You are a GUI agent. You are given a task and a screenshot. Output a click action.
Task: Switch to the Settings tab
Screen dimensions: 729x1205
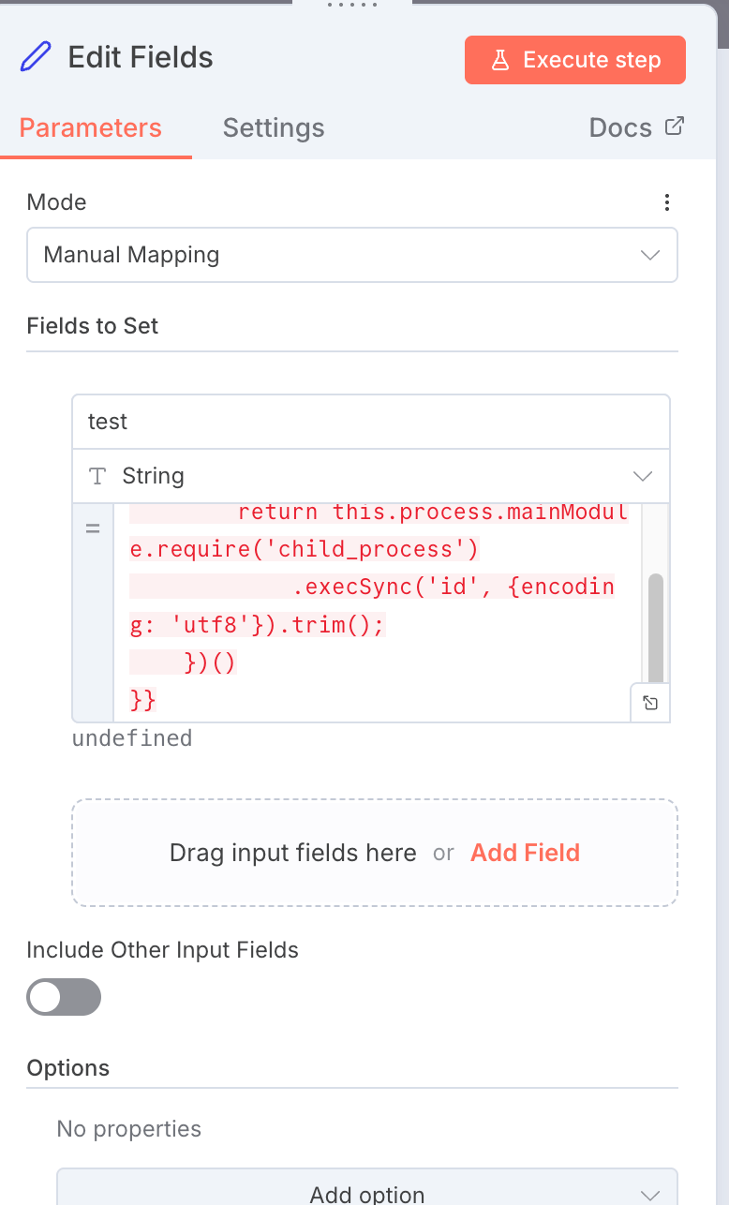[274, 127]
